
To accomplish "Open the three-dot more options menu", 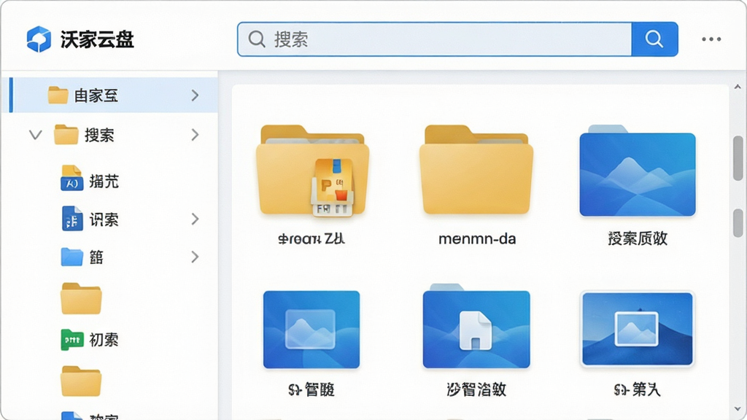I will click(x=711, y=39).
